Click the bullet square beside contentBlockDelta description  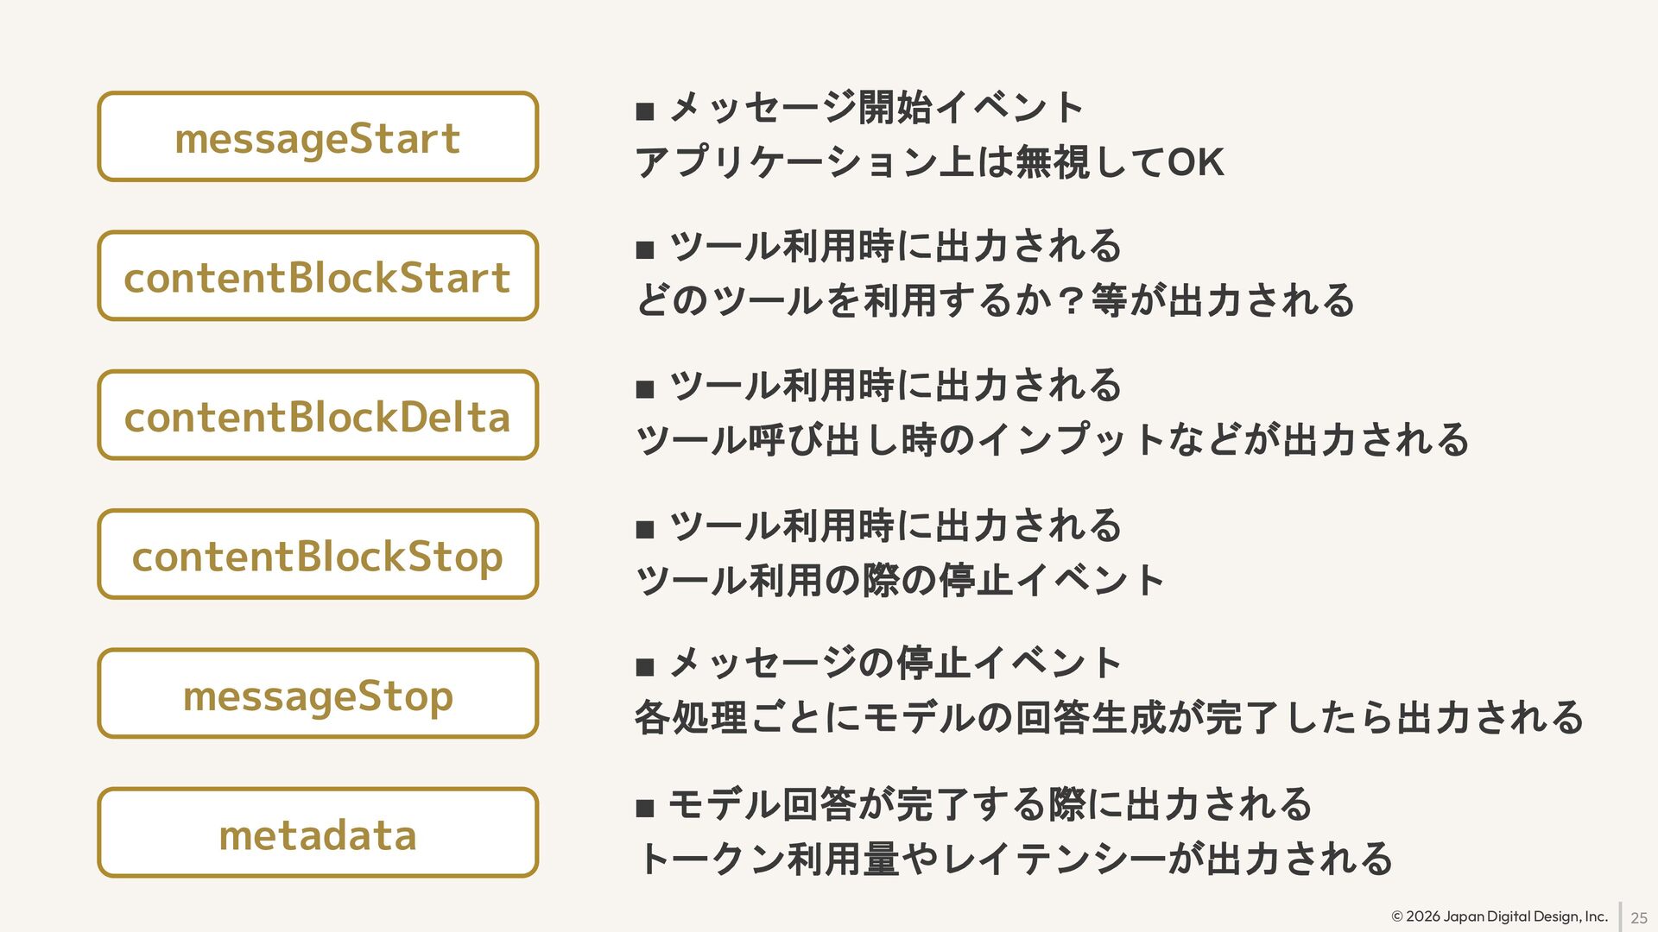(x=645, y=389)
